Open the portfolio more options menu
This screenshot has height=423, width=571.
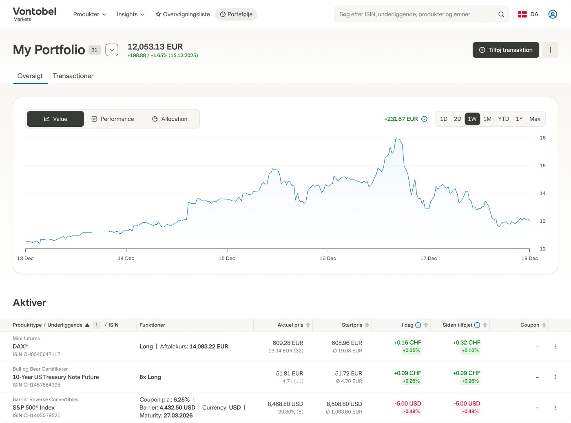(550, 50)
